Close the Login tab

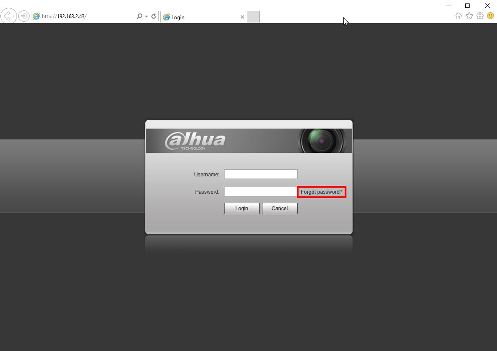242,17
